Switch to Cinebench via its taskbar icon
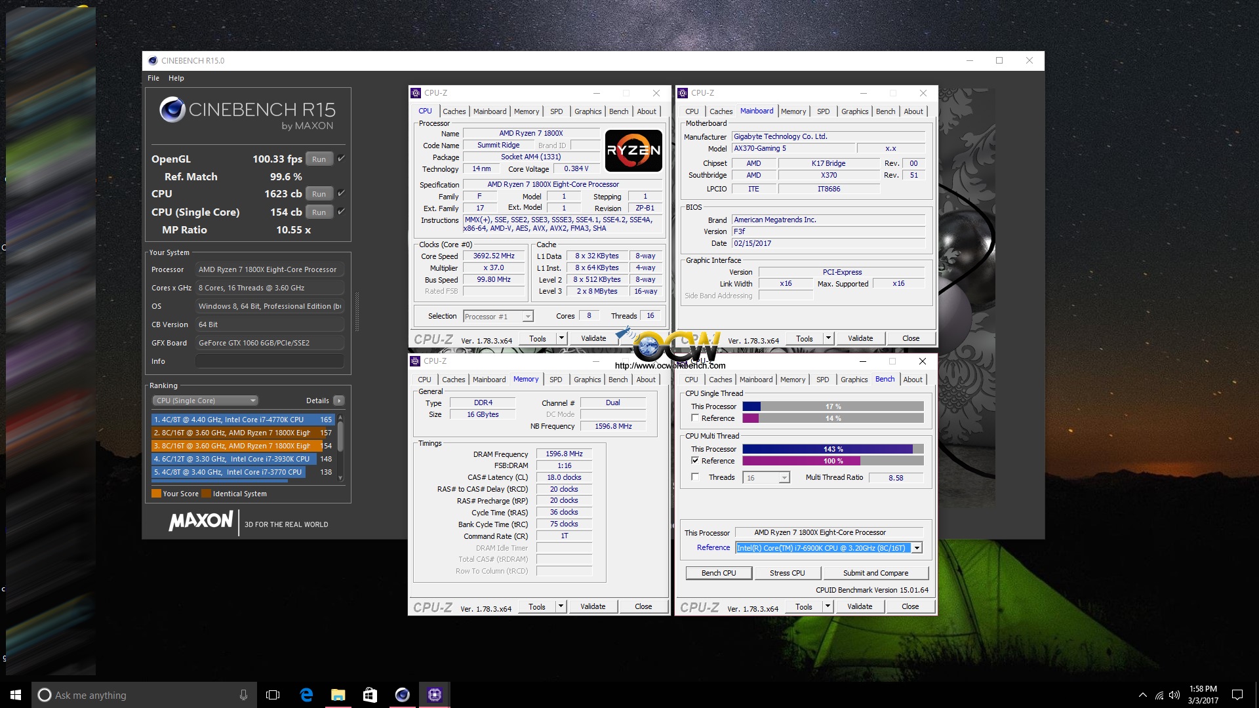 [x=402, y=695]
